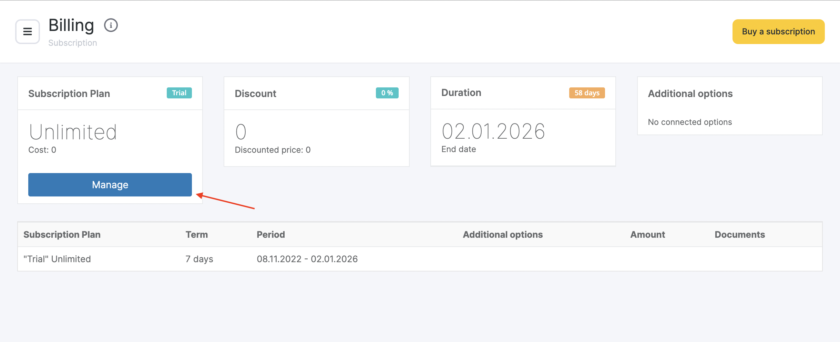Click the teal Trial badge
840x342 pixels.
[179, 93]
